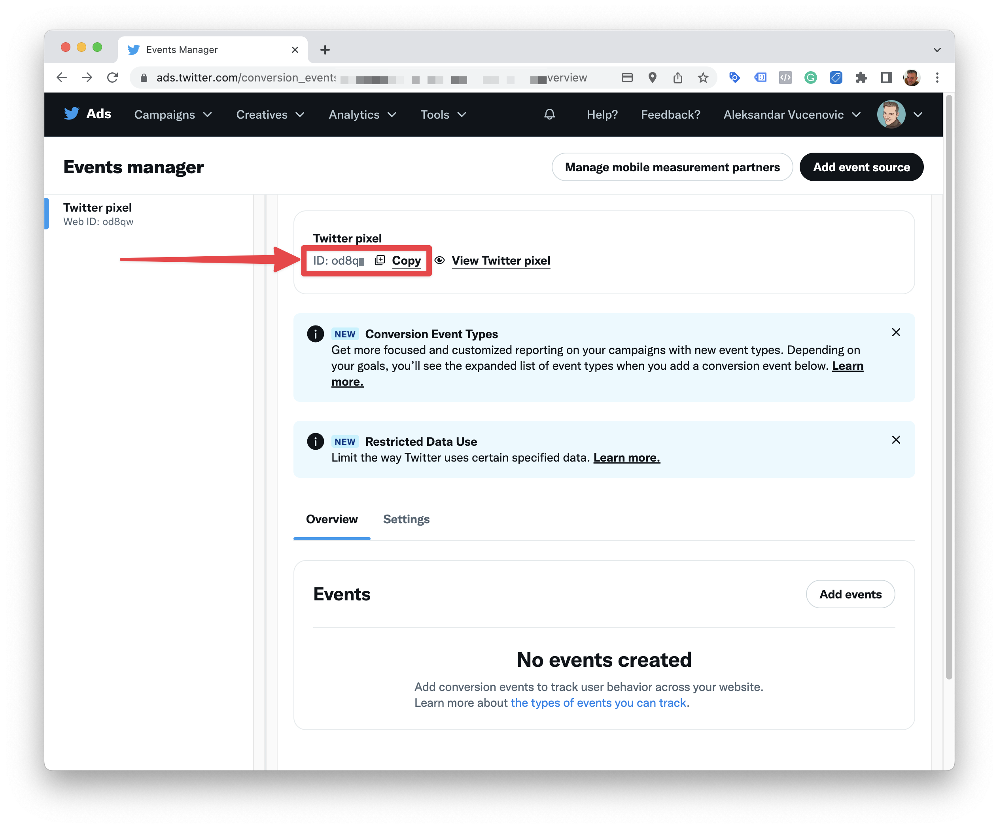
Task: Click the eye icon beside View Twitter pixel
Action: tap(439, 260)
